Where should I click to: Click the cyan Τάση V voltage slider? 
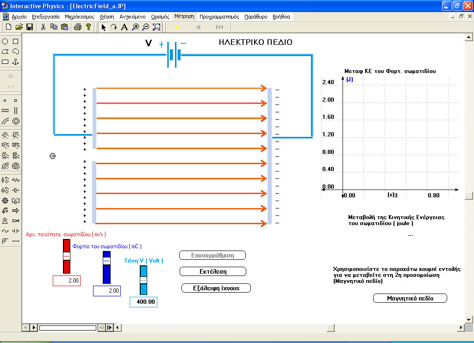click(x=143, y=280)
